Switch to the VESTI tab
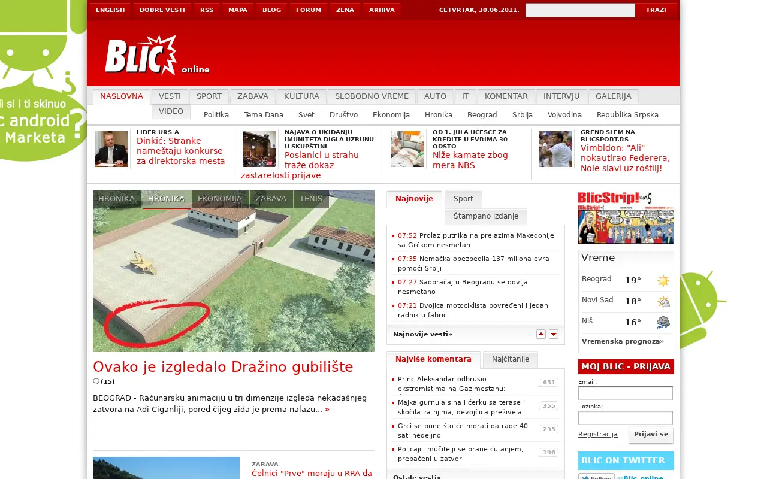Screen dimensions: 767x479 [170, 96]
